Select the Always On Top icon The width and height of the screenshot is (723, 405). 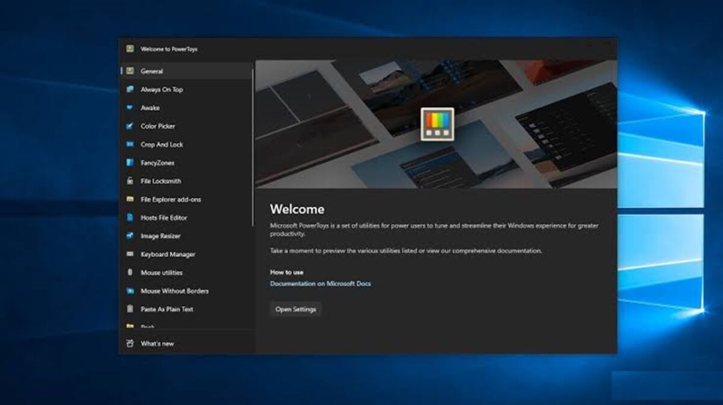point(130,89)
